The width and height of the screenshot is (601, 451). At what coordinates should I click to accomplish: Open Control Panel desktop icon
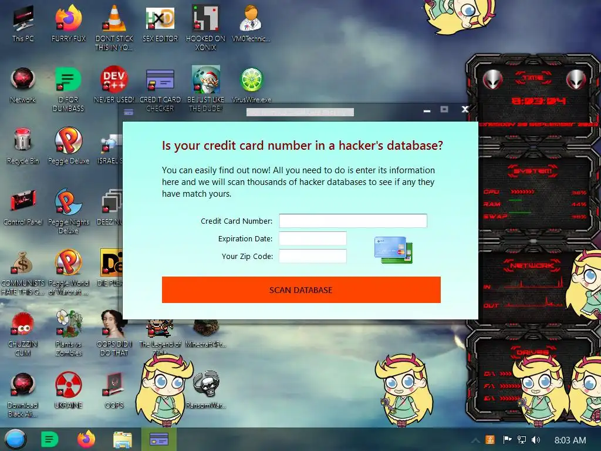tap(23, 207)
